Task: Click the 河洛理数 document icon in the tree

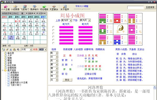Action: [x=9, y=75]
